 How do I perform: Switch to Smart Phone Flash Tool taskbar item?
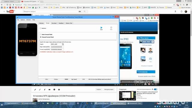118,103
